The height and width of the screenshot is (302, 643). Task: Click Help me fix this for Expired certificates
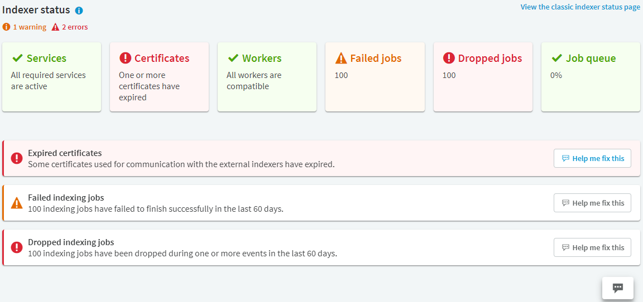592,158
